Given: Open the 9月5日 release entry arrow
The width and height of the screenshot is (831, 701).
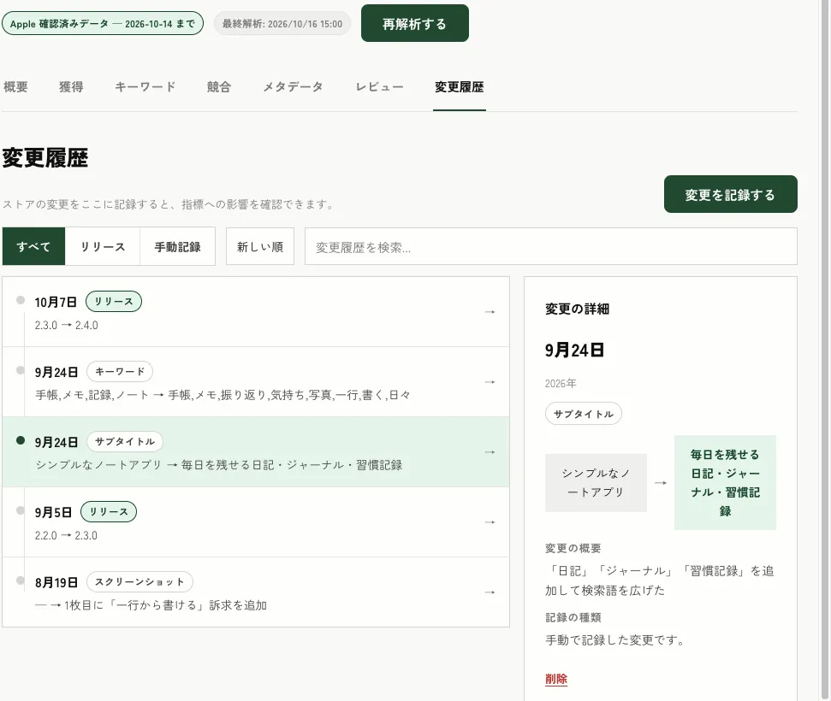Looking at the screenshot, I should pyautogui.click(x=490, y=522).
